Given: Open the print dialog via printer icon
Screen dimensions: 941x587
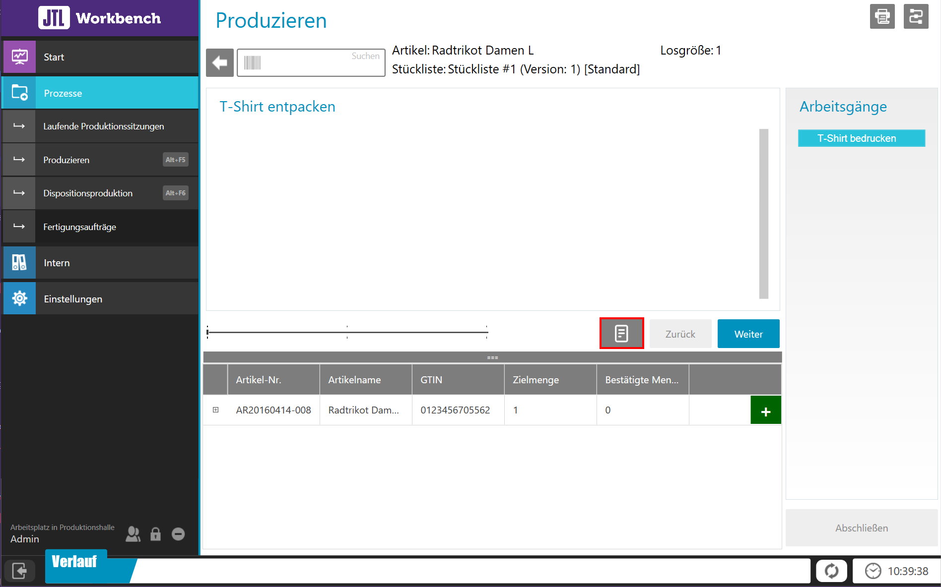Looking at the screenshot, I should pyautogui.click(x=882, y=16).
